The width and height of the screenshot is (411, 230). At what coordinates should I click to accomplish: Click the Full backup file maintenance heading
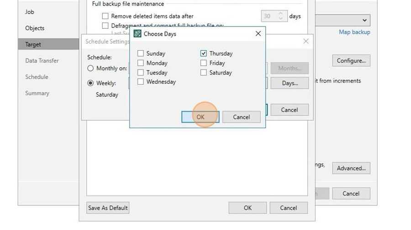[128, 4]
